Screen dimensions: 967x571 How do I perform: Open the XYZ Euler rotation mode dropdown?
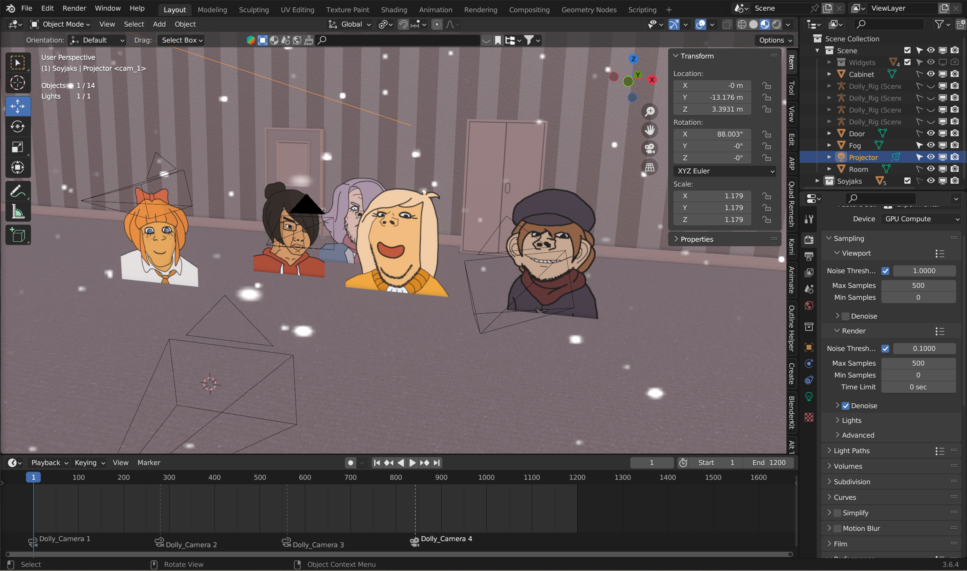tap(725, 171)
